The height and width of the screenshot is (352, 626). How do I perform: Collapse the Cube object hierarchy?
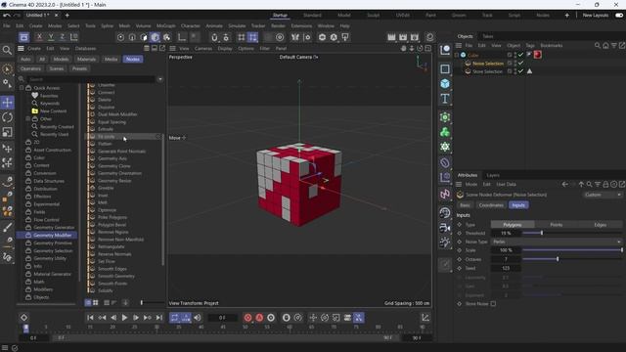pyautogui.click(x=457, y=55)
